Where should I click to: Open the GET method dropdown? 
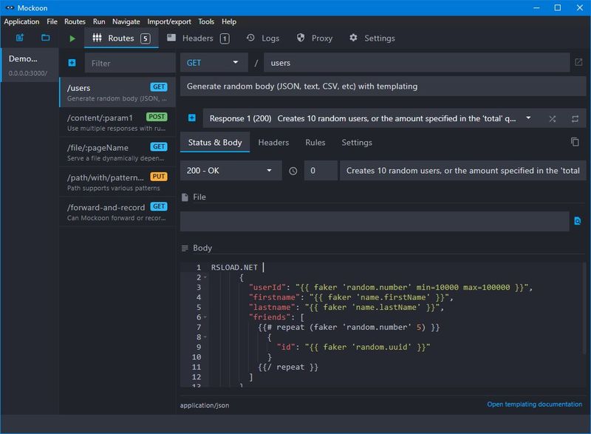click(213, 63)
